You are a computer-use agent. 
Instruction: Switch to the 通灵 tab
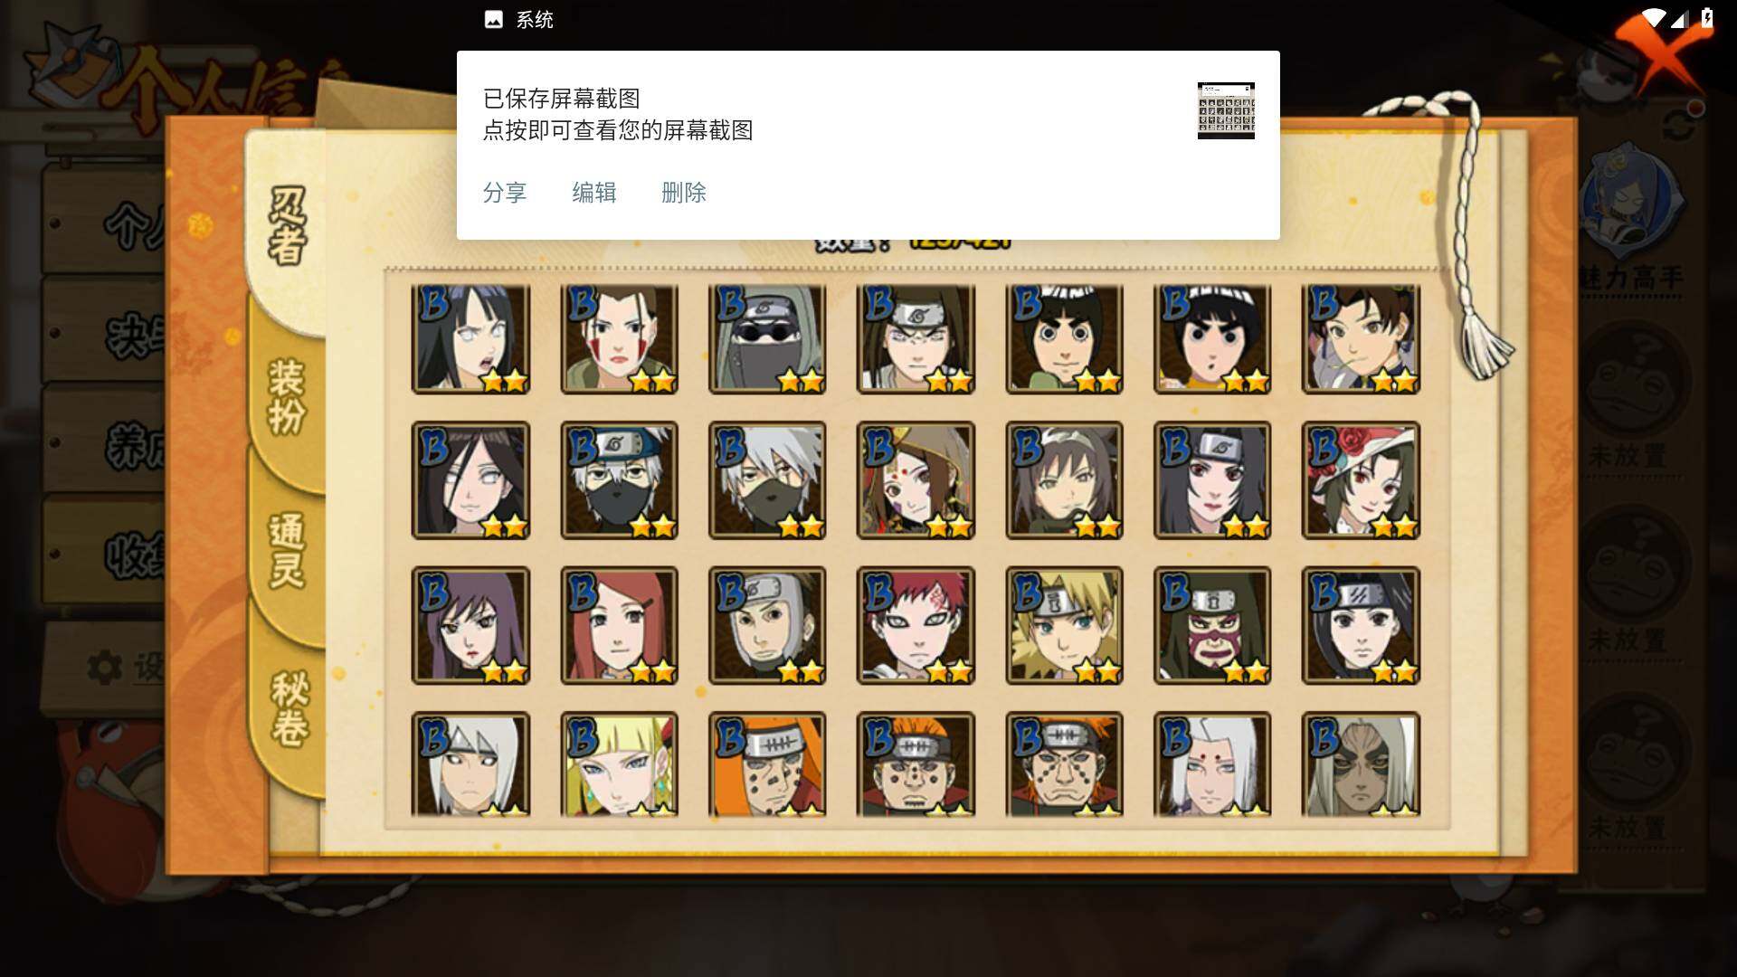(286, 552)
